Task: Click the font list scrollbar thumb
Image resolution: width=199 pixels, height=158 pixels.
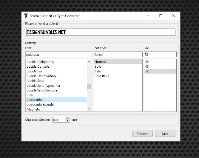Action: pyautogui.click(x=89, y=87)
